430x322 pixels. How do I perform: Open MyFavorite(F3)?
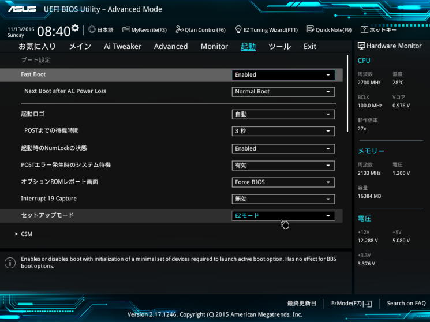[144, 29]
